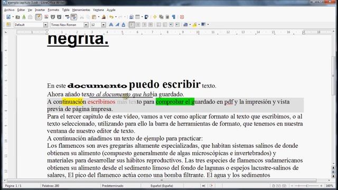
Task: Open the Herramientas menu
Action: 81,10
